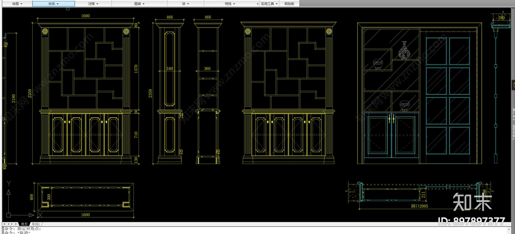Open the 剪贴板 panel
515x234 pixels.
tap(289, 4)
